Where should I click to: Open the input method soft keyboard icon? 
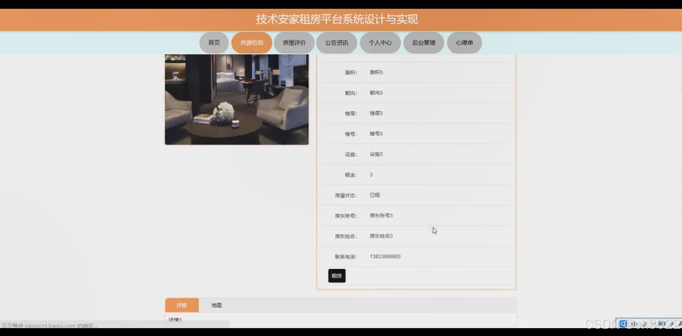click(x=661, y=324)
